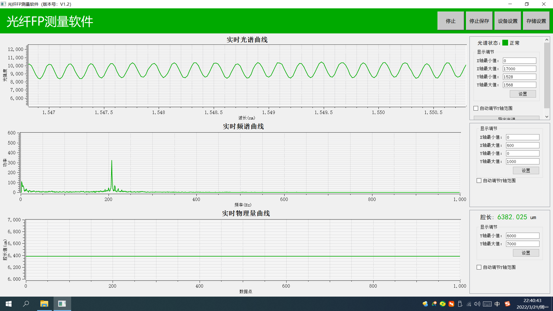553x311 pixels.
Task: Open 设备设置 device settings
Action: pyautogui.click(x=507, y=21)
